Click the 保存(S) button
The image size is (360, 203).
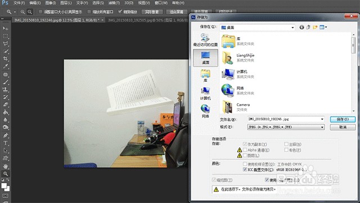[343, 119]
